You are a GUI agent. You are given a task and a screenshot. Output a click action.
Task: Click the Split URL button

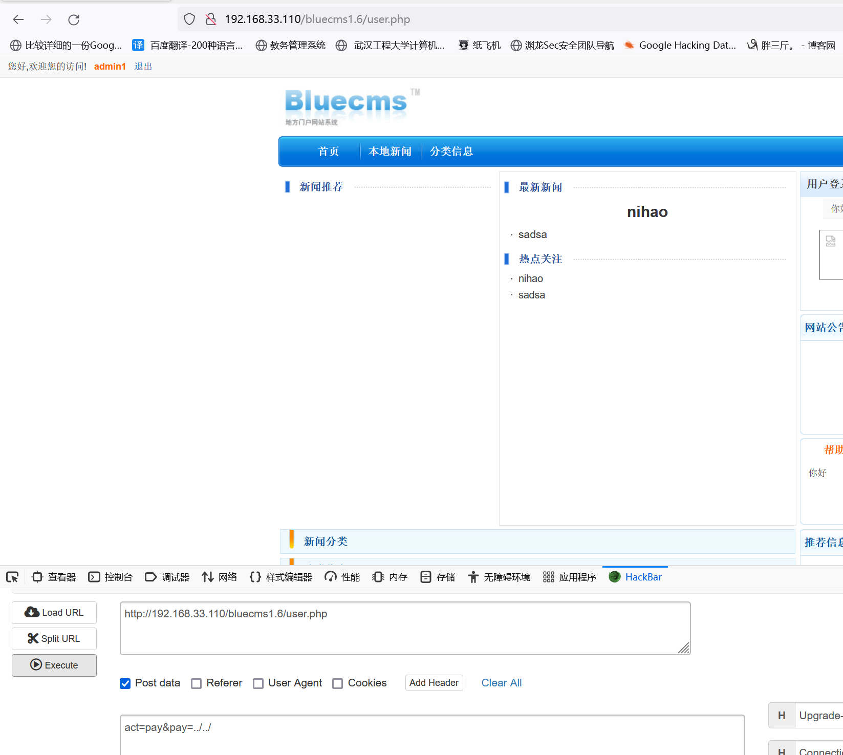[x=54, y=639]
